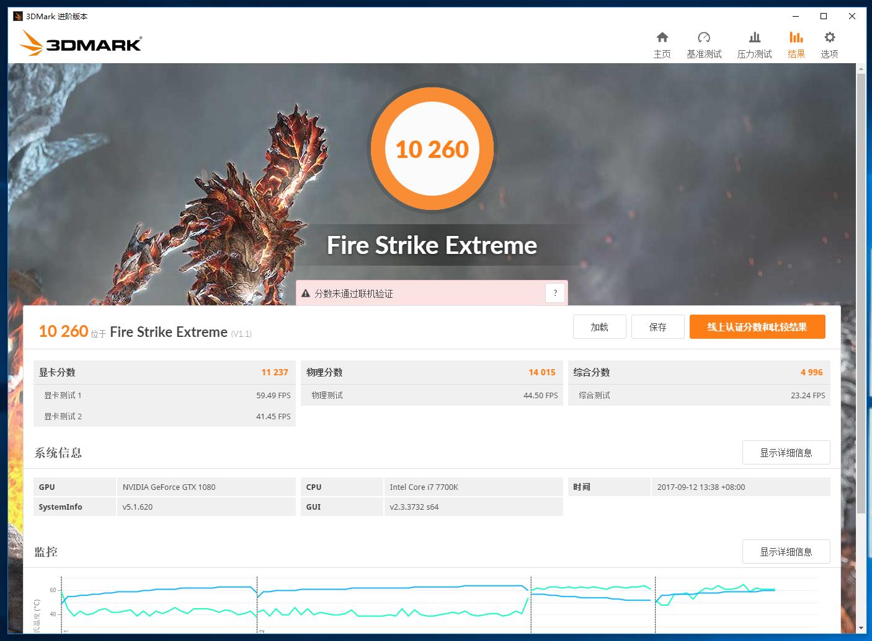872x641 pixels.
Task: Click the 加载 load button
Action: click(599, 327)
